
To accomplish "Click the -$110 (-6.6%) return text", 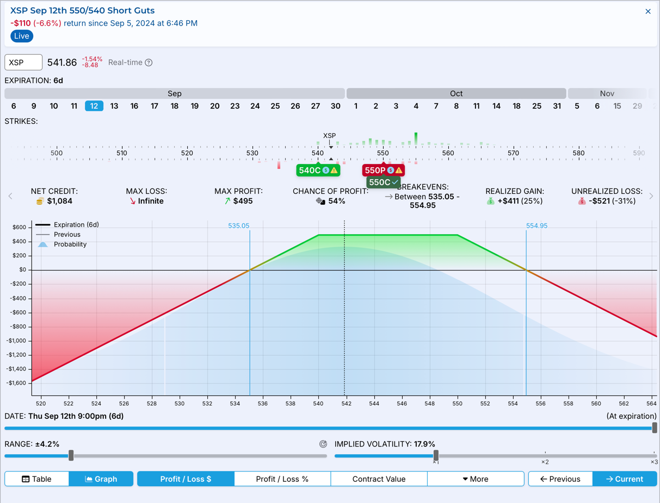I will tap(36, 23).
